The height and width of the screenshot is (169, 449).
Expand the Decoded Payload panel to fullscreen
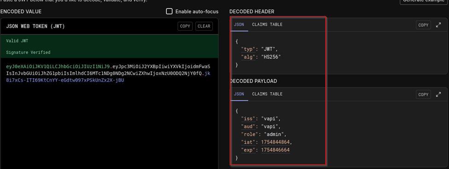tap(438, 94)
